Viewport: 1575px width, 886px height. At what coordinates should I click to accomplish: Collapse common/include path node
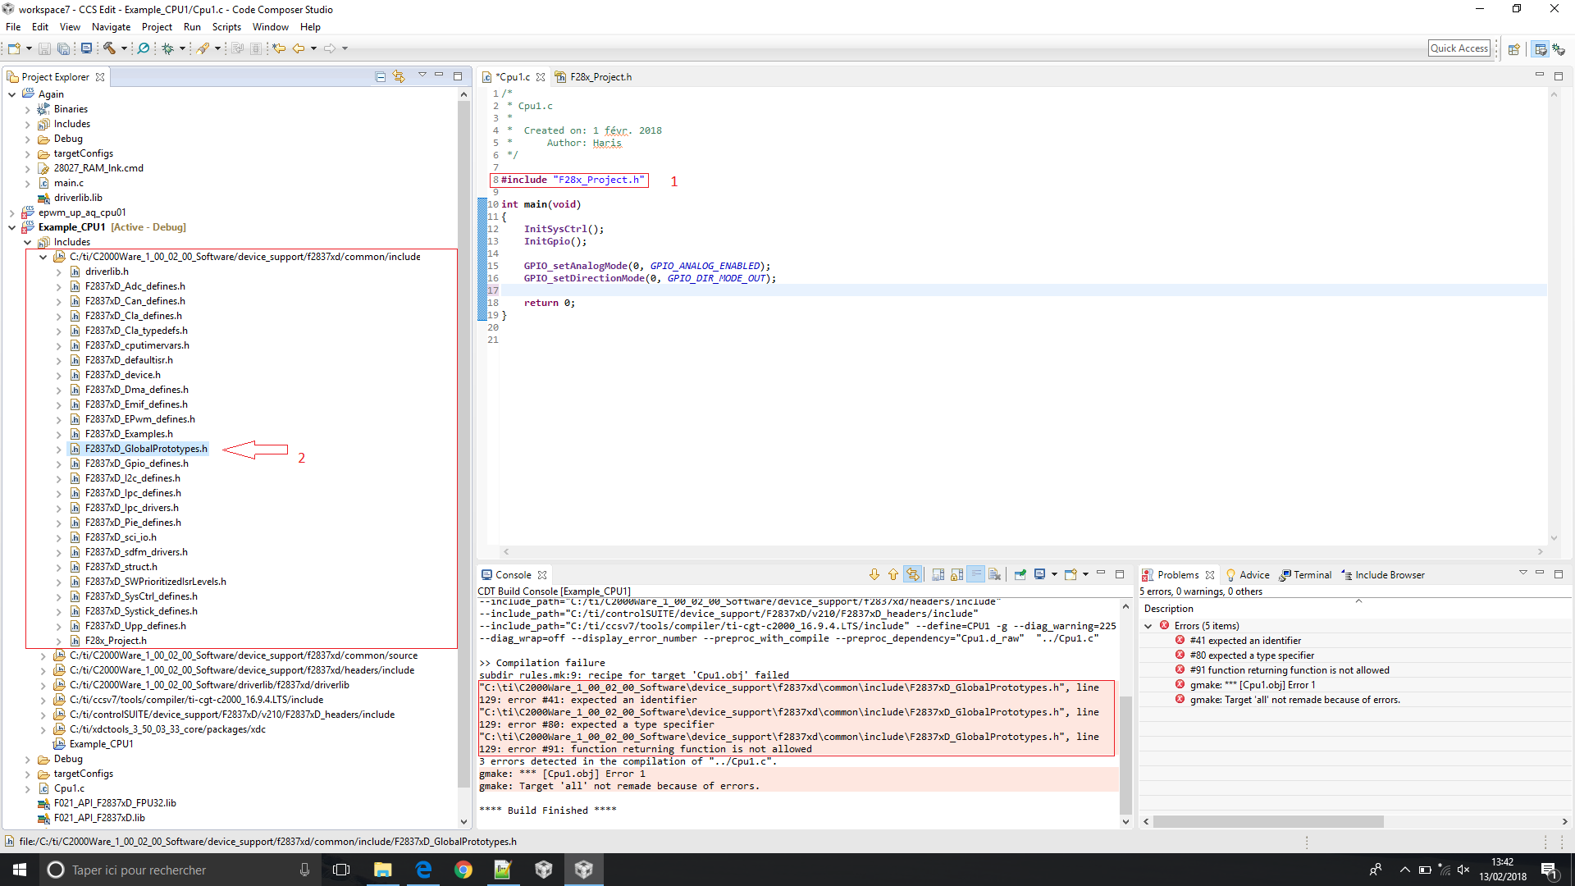pos(43,257)
